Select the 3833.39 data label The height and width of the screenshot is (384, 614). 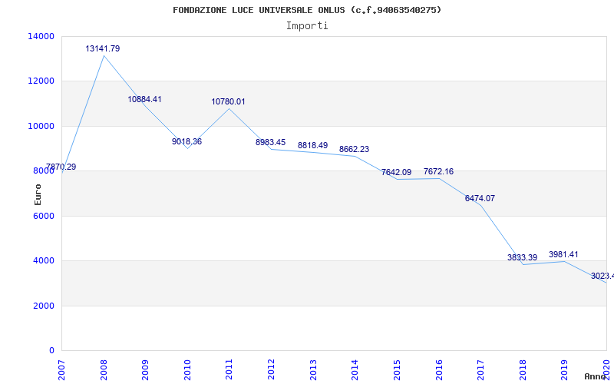[522, 257]
